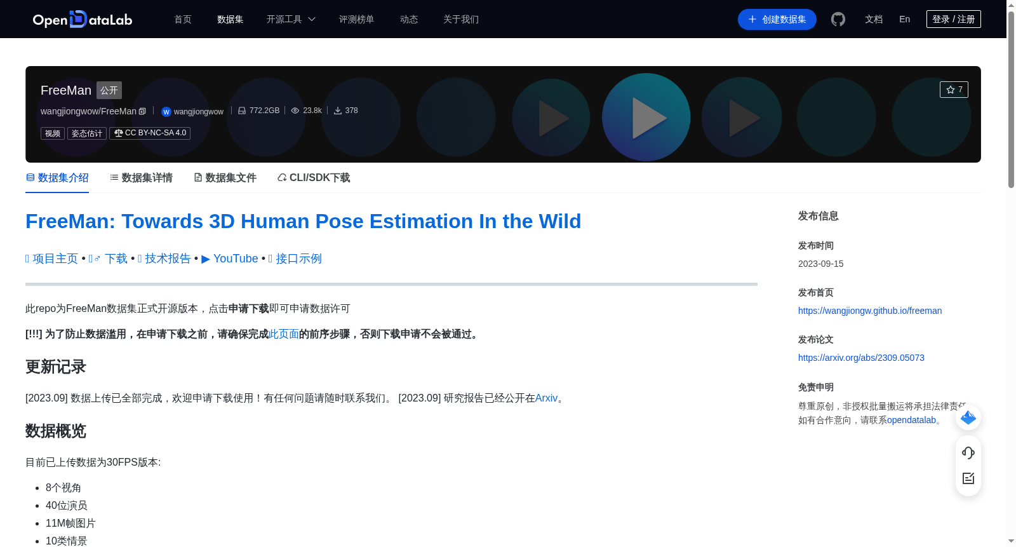
Task: Expand the 开源工具 dropdown menu
Action: pyautogui.click(x=291, y=19)
